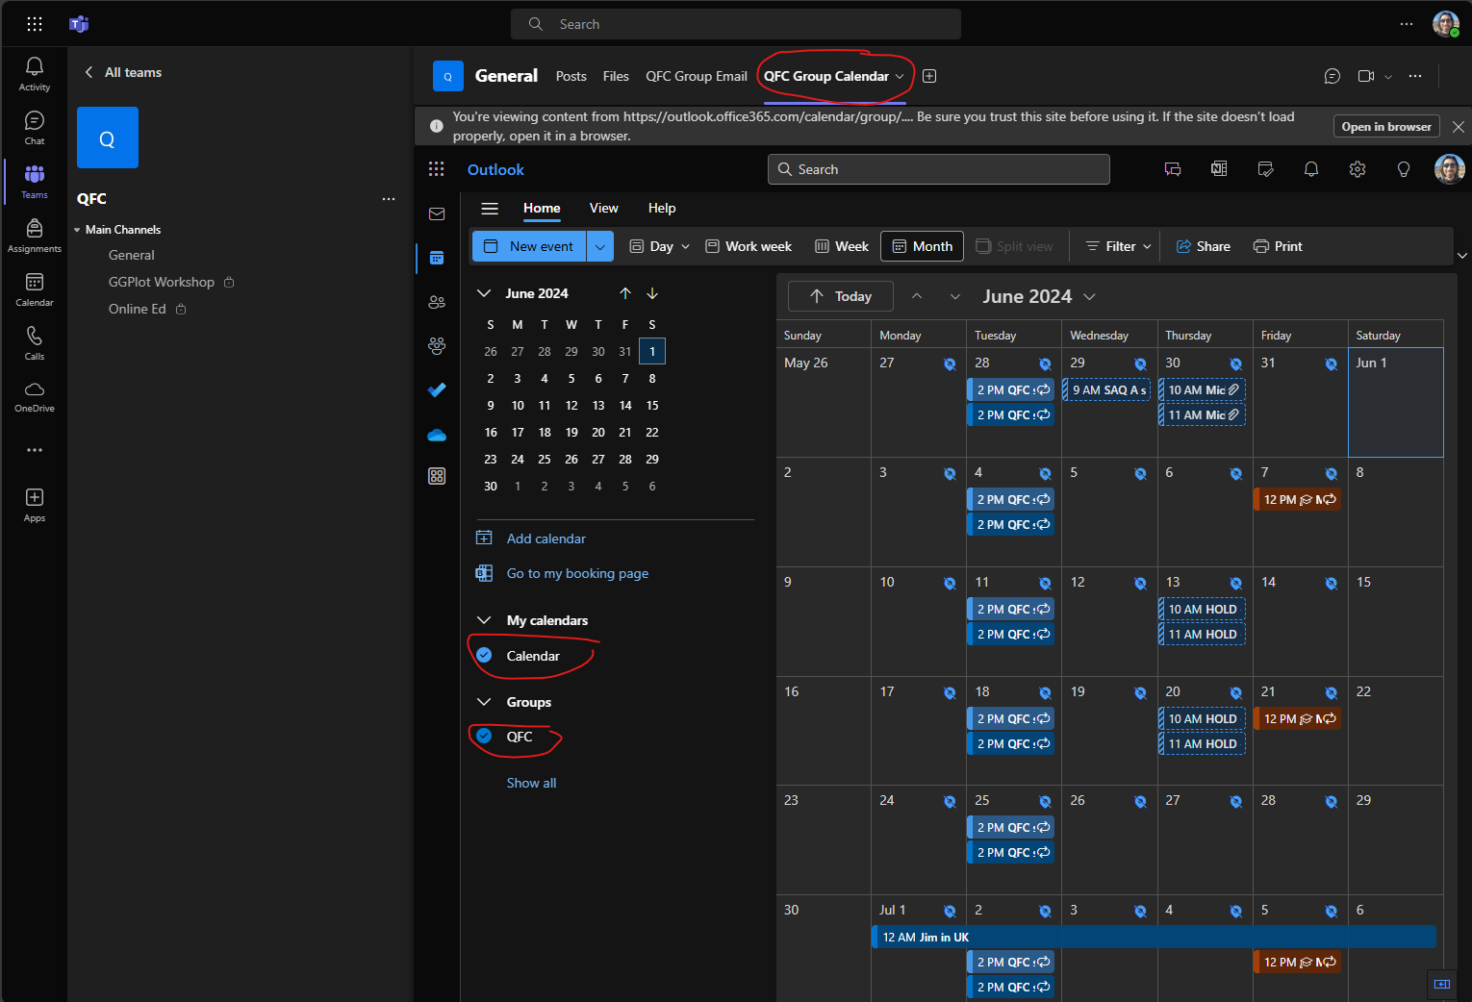Open the Chat icon in Teams sidebar
Image resolution: width=1472 pixels, height=1002 pixels.
point(35,127)
